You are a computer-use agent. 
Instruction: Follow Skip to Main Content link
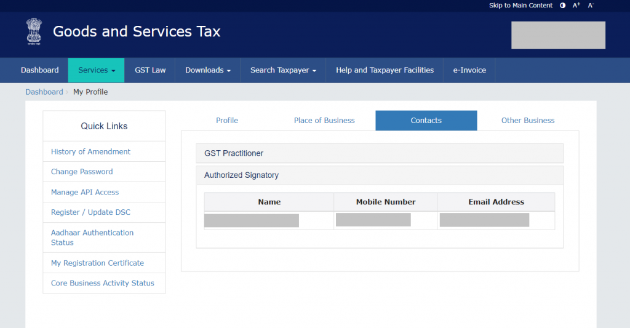click(x=520, y=5)
